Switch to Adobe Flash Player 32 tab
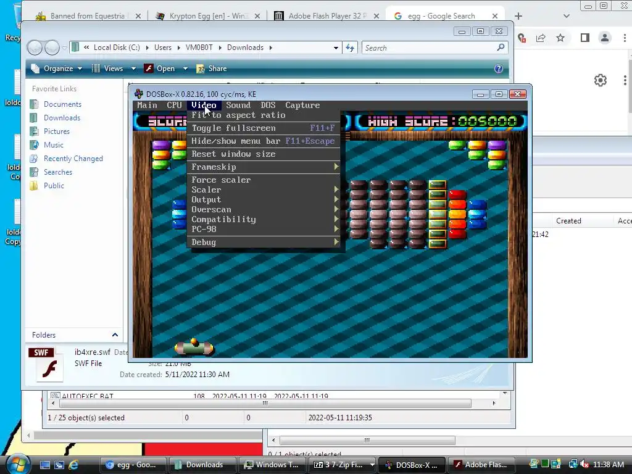Viewport: 632px width, 474px height. [326, 16]
